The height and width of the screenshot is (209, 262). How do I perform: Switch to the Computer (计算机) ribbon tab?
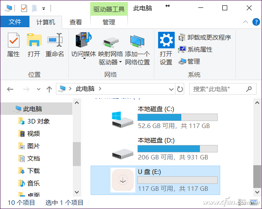(x=46, y=22)
